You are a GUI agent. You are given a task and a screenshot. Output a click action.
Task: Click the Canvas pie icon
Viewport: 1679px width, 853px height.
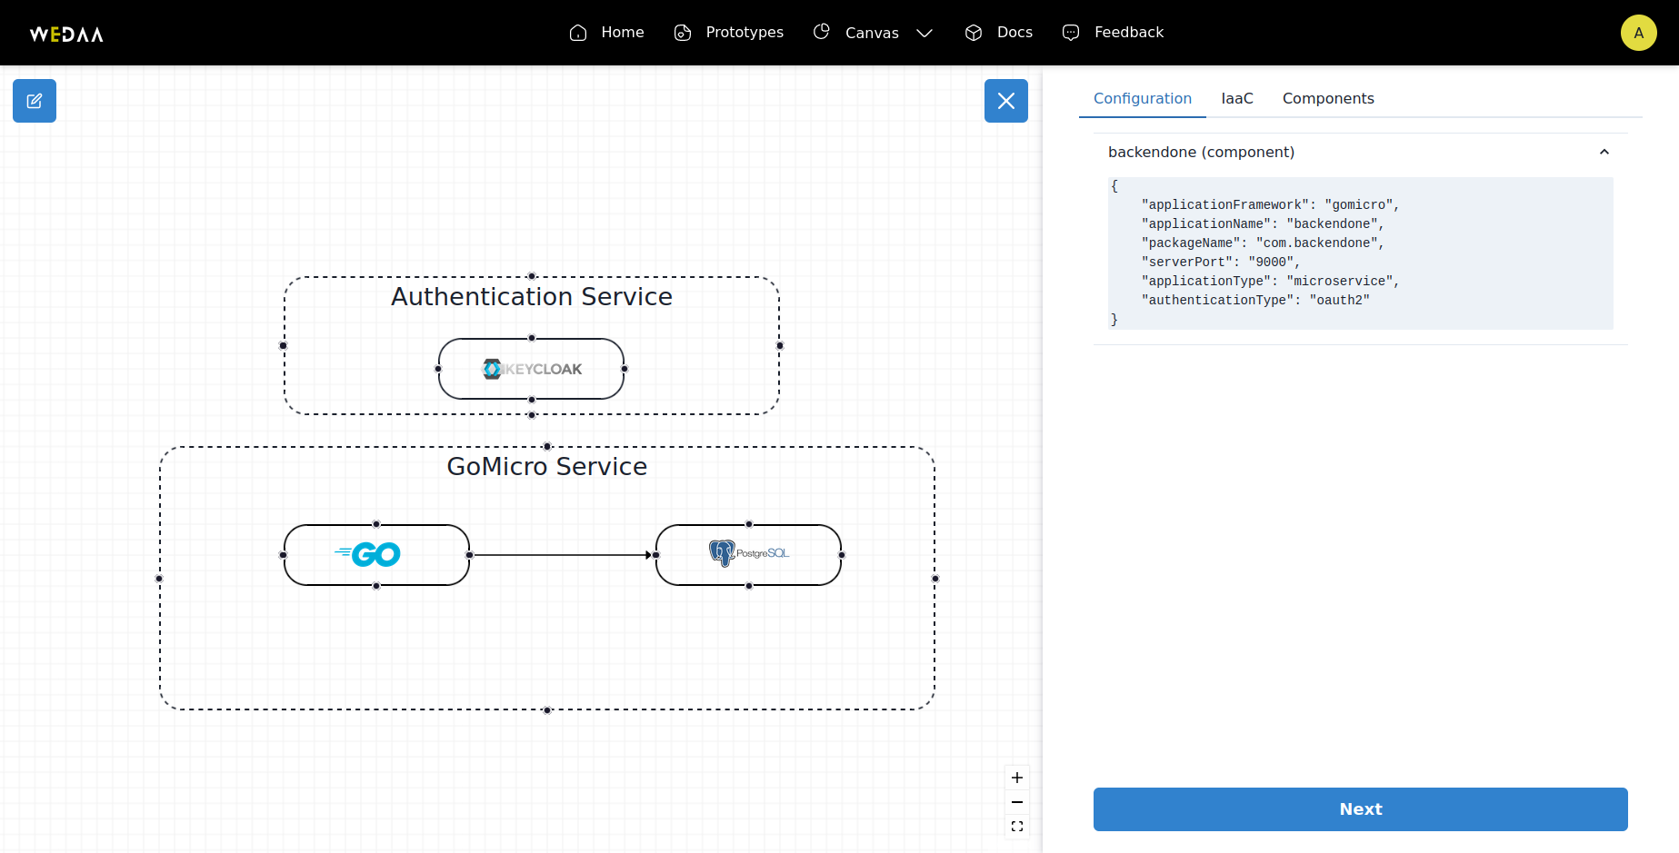click(x=822, y=32)
